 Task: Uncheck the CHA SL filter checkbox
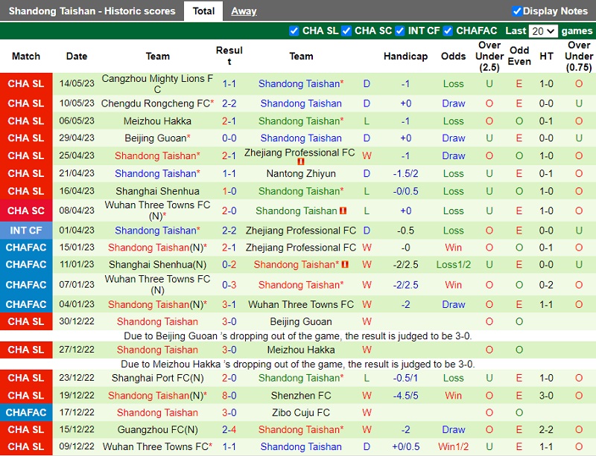(295, 31)
